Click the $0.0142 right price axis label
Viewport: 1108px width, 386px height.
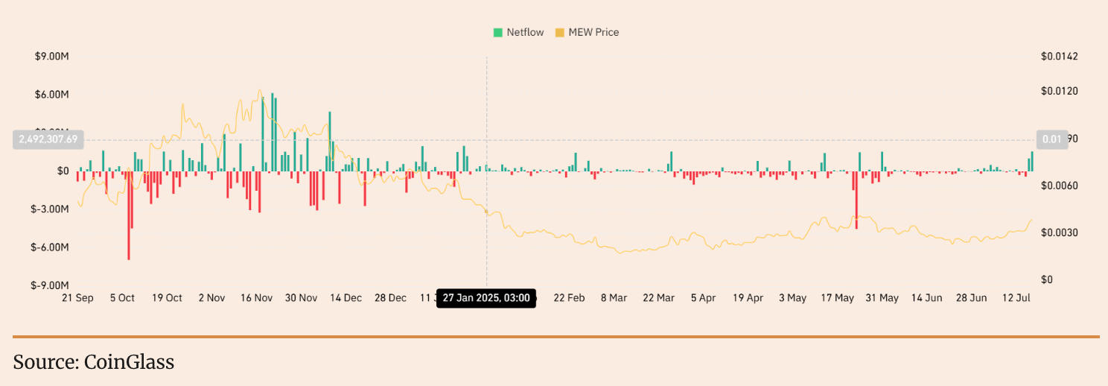pos(1060,57)
